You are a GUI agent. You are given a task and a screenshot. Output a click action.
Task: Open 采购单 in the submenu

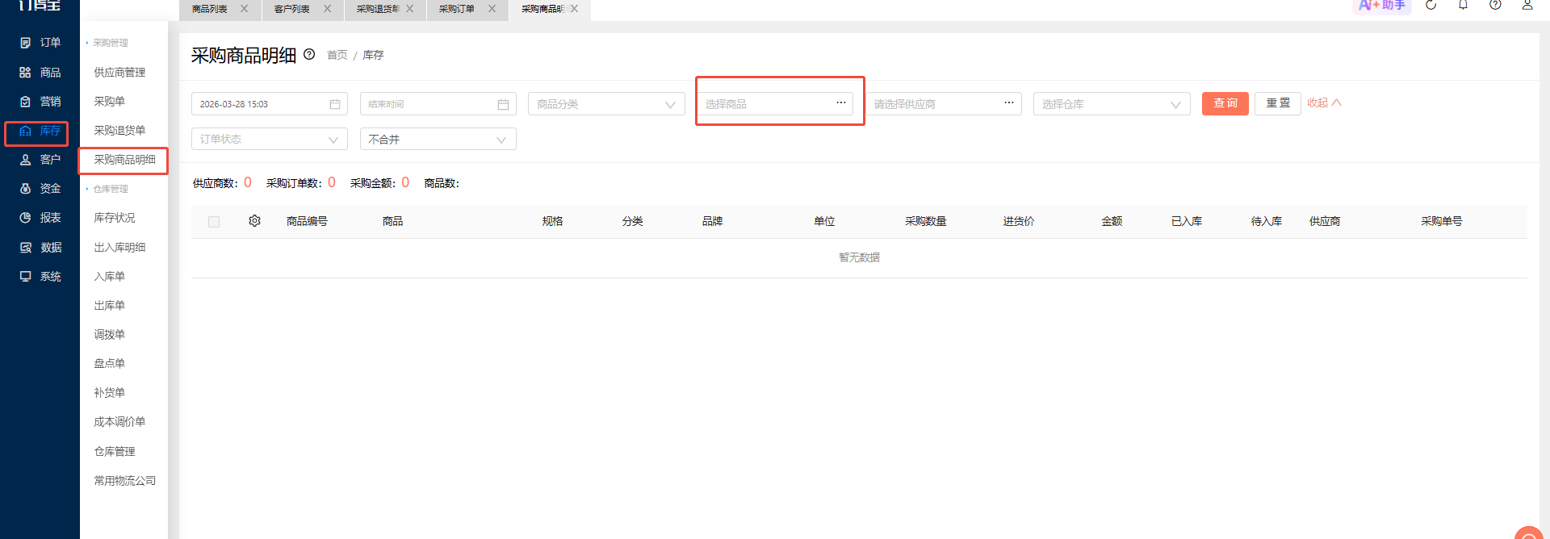pos(110,102)
